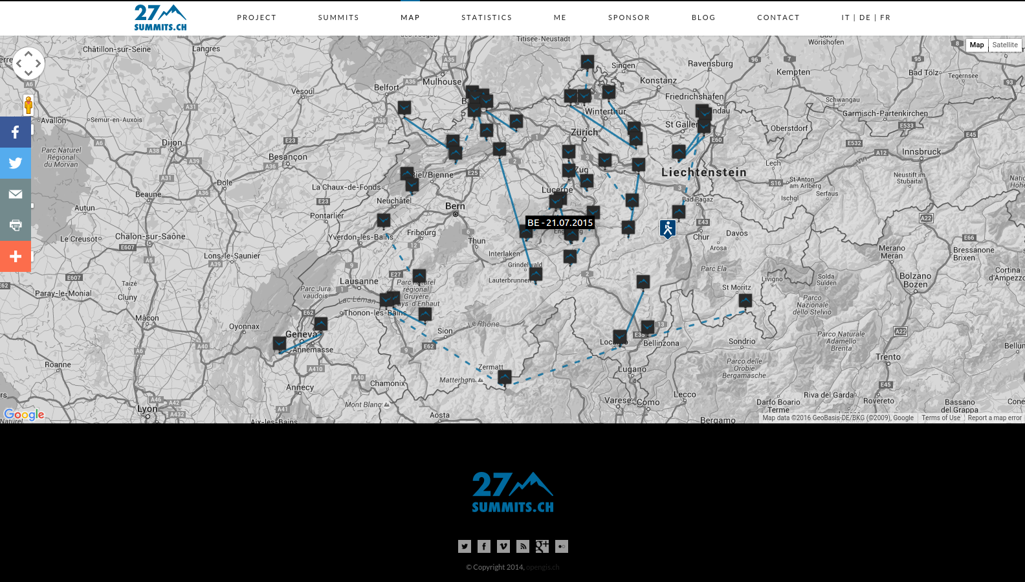Select summit marker directly above Yverdon-les-Bains label
Viewport: 1025px width, 582px height.
[384, 221]
